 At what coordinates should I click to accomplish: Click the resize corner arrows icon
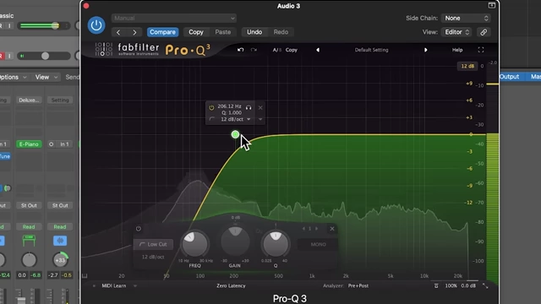pos(485,285)
